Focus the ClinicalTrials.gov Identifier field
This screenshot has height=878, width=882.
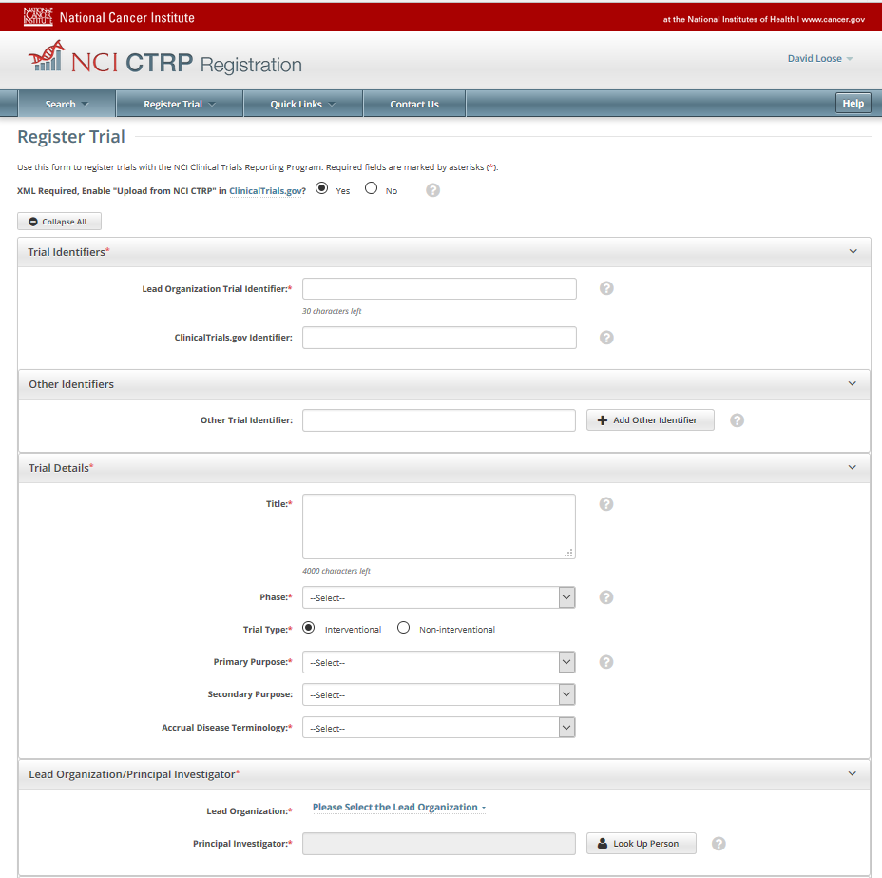pyautogui.click(x=439, y=338)
